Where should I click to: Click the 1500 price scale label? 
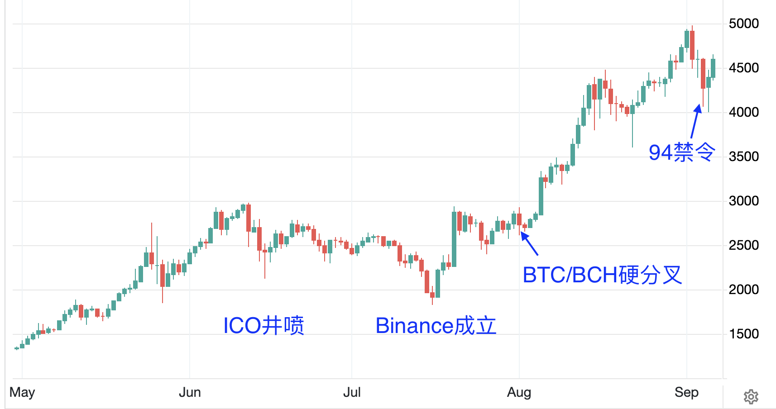tap(744, 334)
